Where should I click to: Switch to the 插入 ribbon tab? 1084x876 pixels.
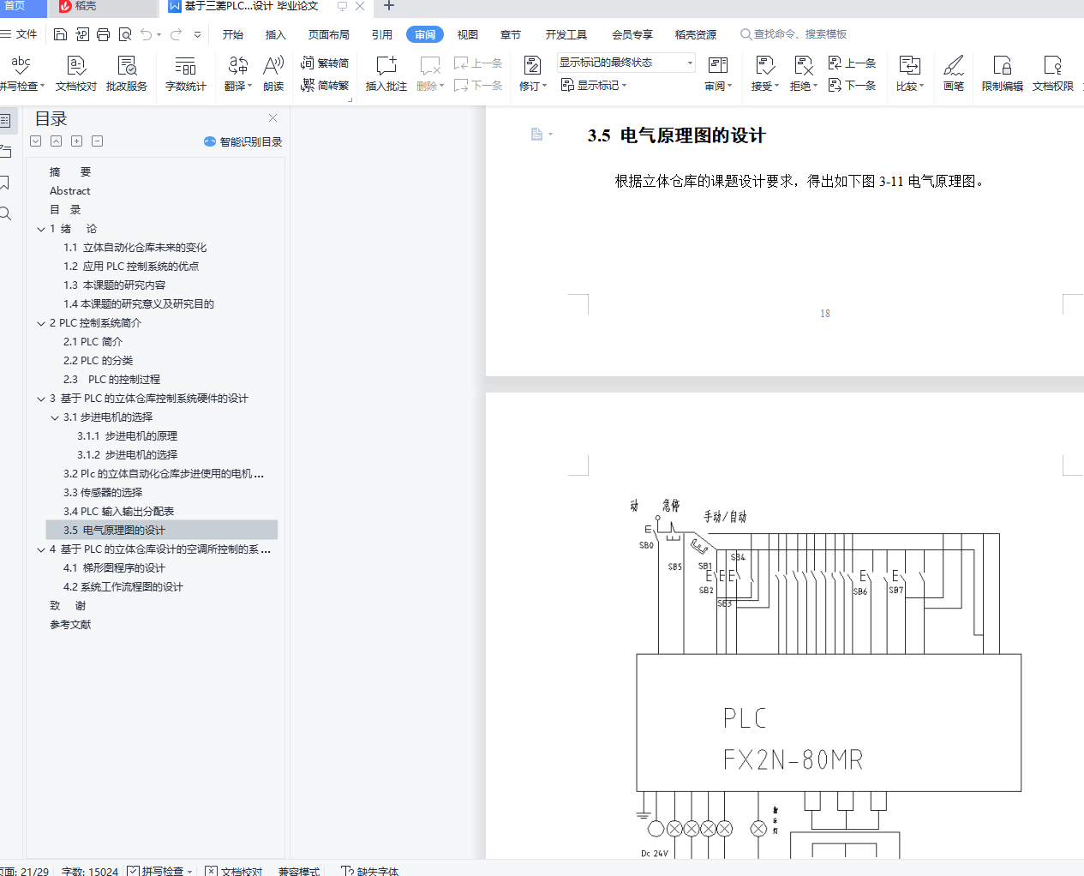coord(276,34)
